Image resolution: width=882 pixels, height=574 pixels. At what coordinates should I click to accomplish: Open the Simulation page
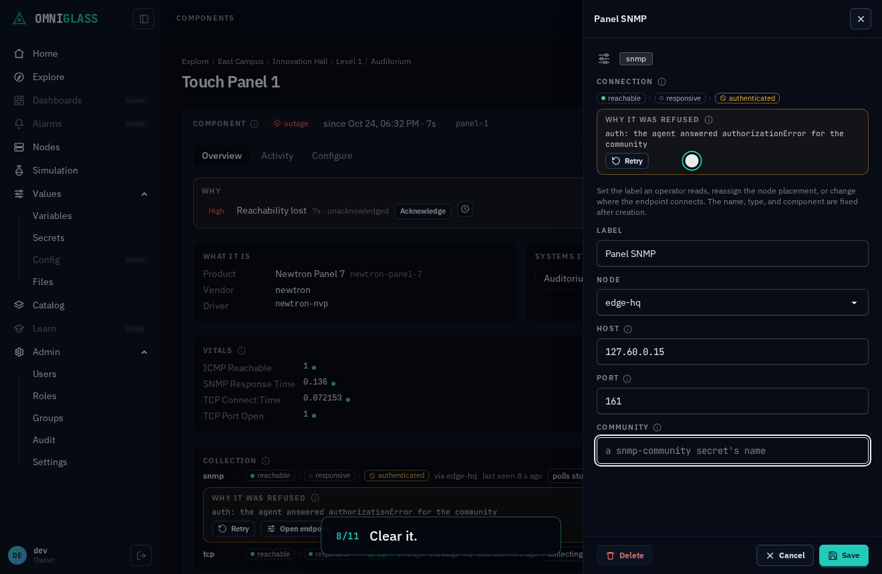pyautogui.click(x=80, y=170)
